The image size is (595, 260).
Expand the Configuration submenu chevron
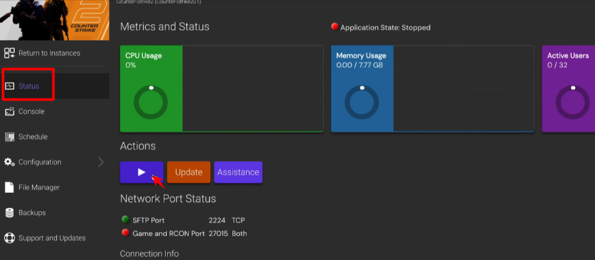coord(101,162)
